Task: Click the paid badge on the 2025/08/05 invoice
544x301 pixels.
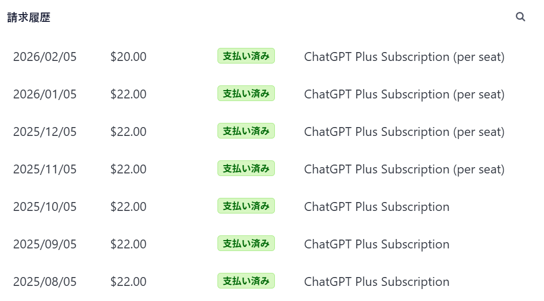Action: pos(246,281)
